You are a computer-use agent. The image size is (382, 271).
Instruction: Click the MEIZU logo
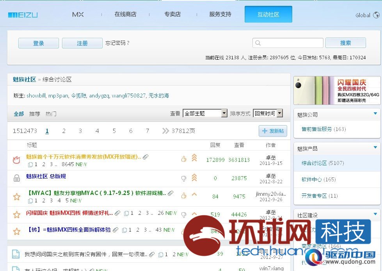[23, 15]
